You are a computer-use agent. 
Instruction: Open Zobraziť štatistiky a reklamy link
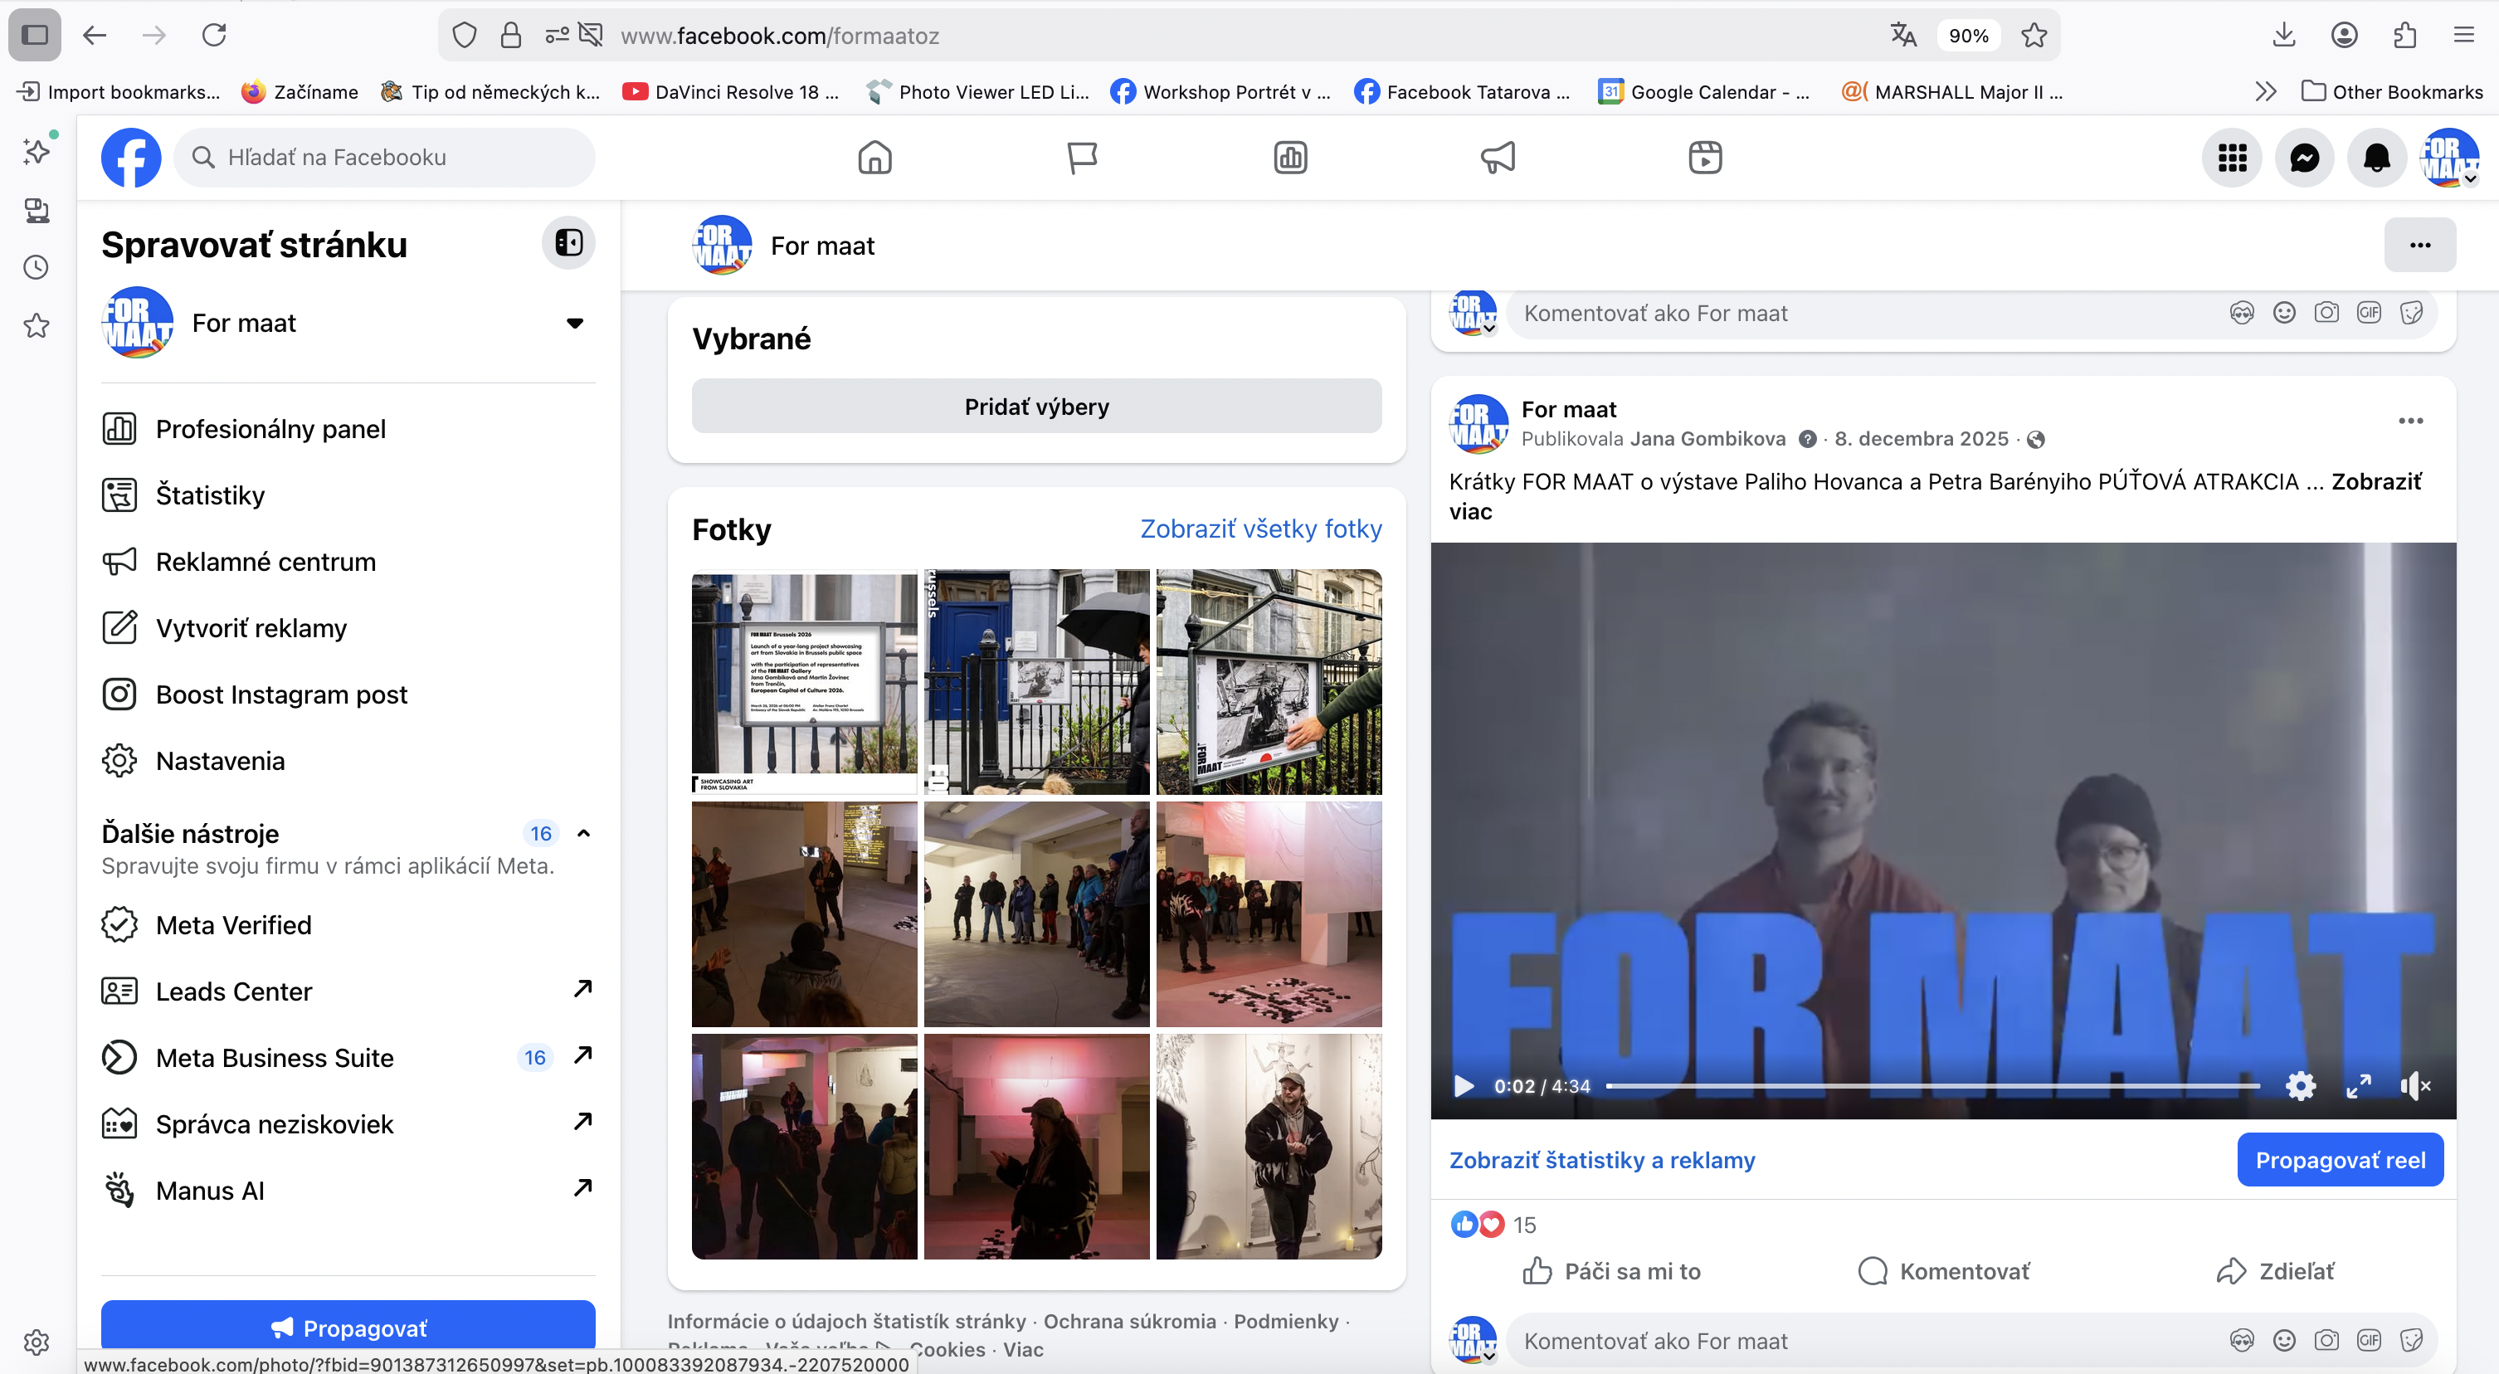pyautogui.click(x=1601, y=1160)
